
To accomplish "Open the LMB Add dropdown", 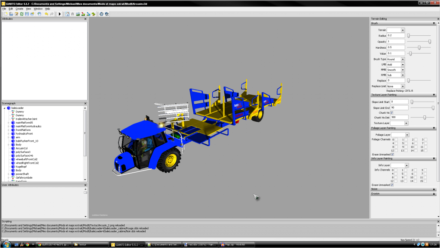I will [403, 65].
